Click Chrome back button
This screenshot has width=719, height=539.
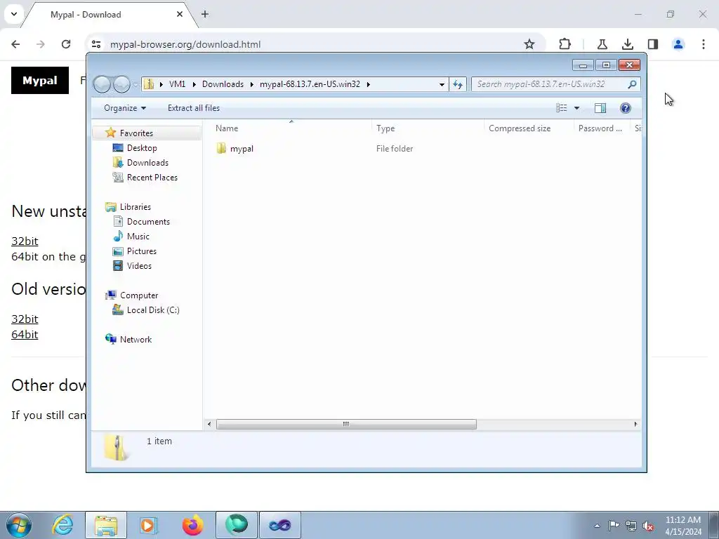[x=15, y=44]
